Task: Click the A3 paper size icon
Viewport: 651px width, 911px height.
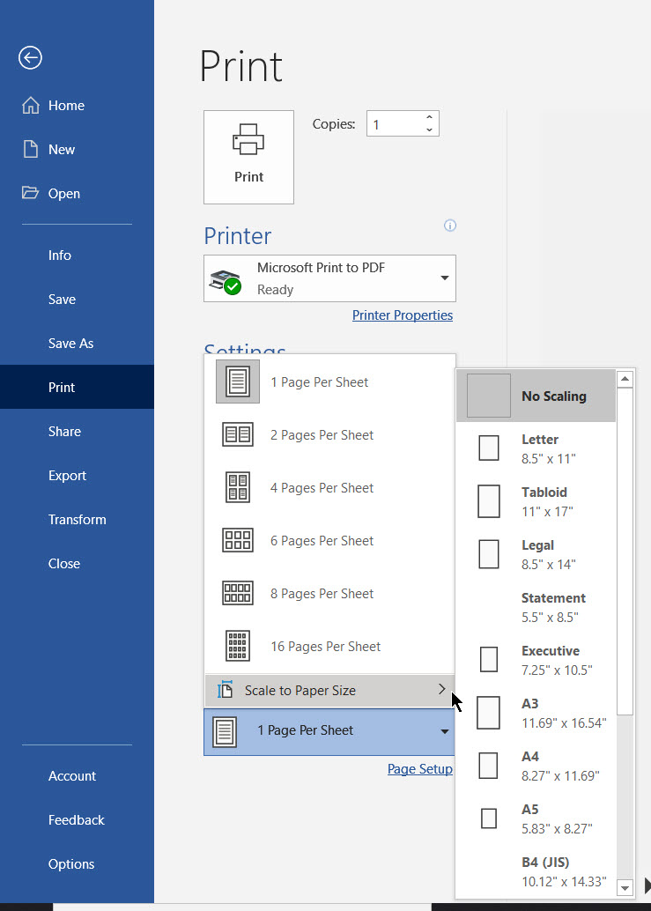Action: point(488,713)
